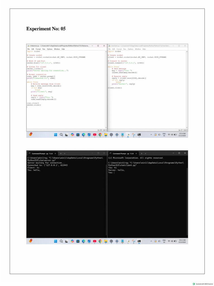214x286 pixels.
Task: Open File Explorer on taskbar under IDLE windows
Action: (x=106, y=135)
